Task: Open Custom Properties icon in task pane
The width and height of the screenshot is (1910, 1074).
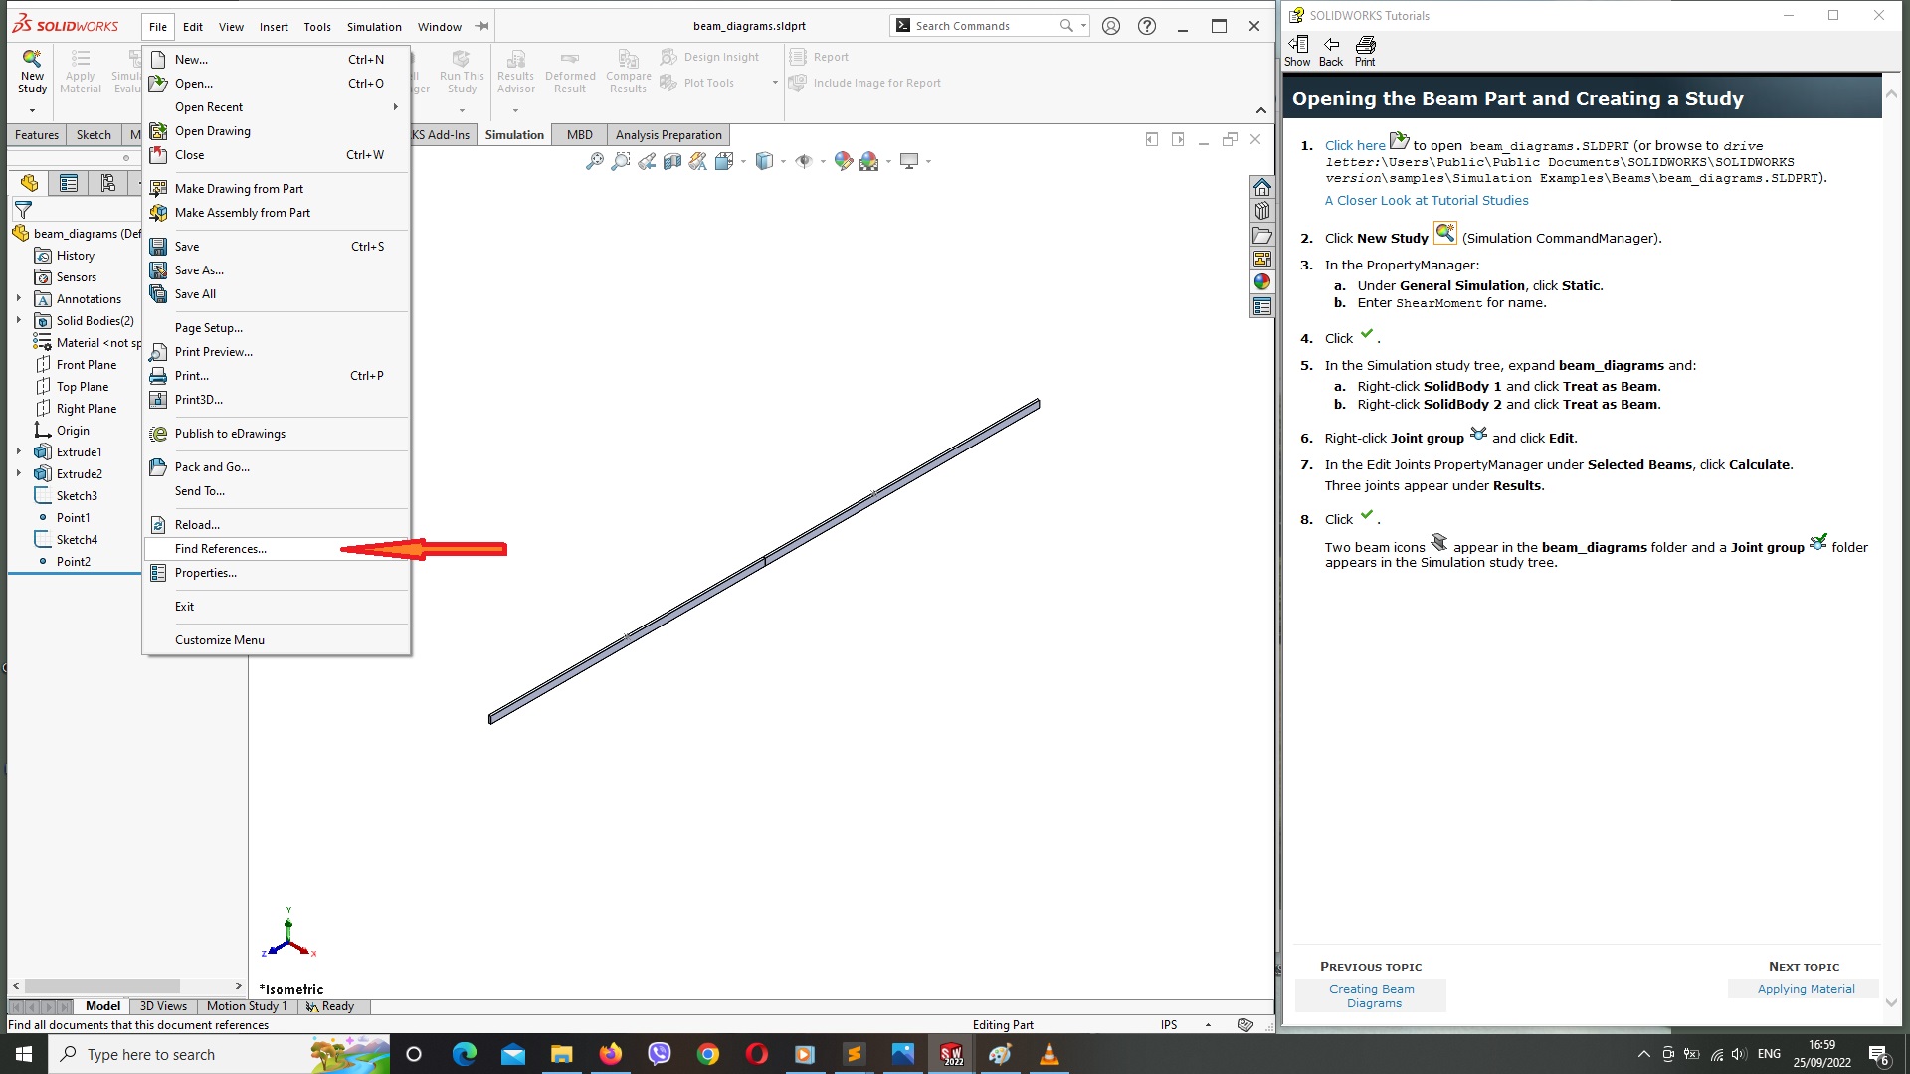Action: coord(1262,307)
